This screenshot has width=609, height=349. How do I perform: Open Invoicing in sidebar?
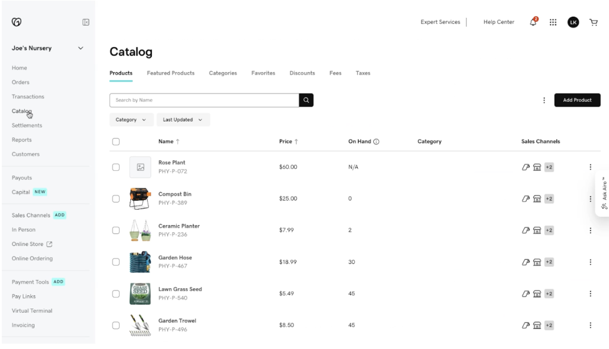point(23,325)
